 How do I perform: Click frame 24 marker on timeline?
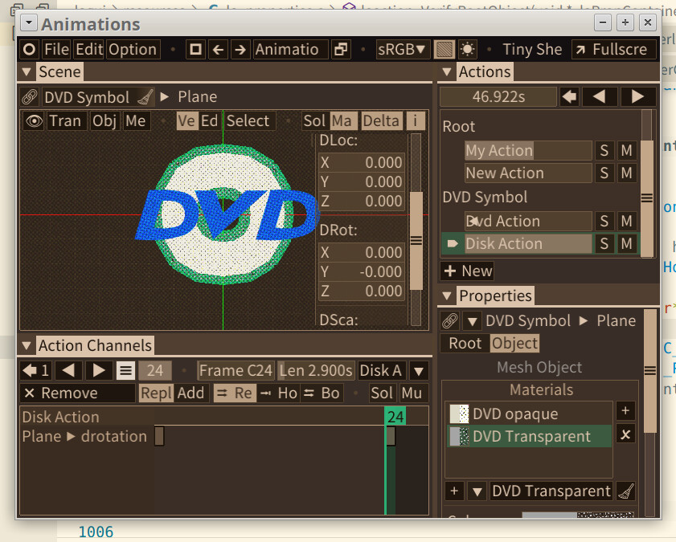point(395,417)
